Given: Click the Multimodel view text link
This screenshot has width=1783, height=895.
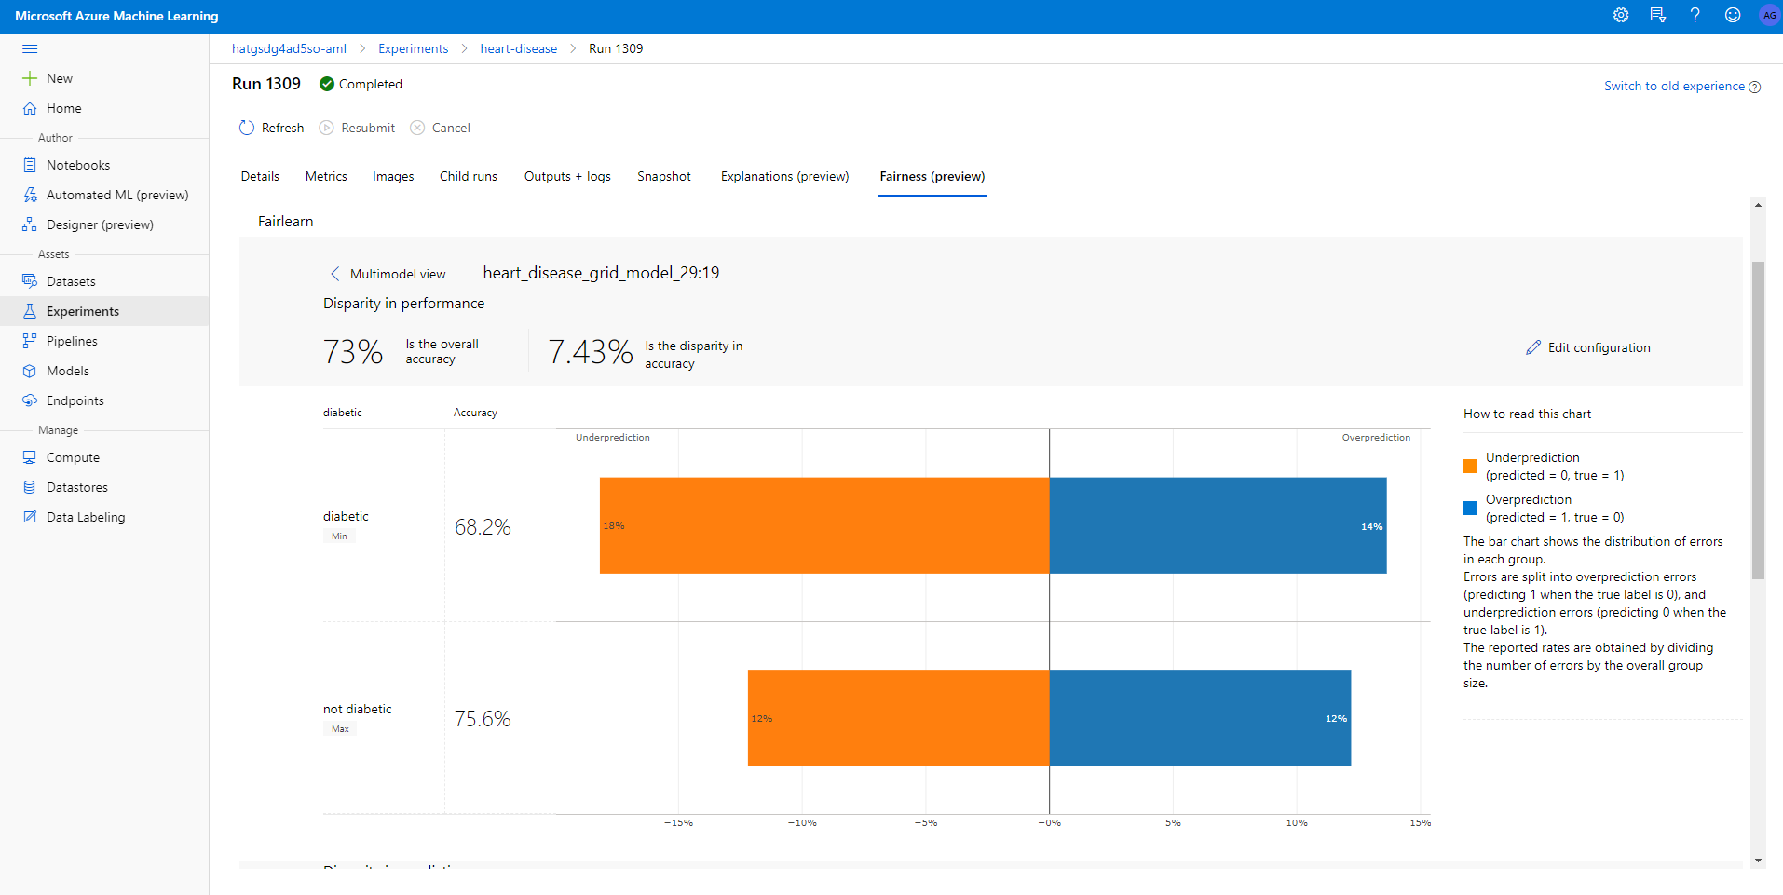Looking at the screenshot, I should 398,274.
